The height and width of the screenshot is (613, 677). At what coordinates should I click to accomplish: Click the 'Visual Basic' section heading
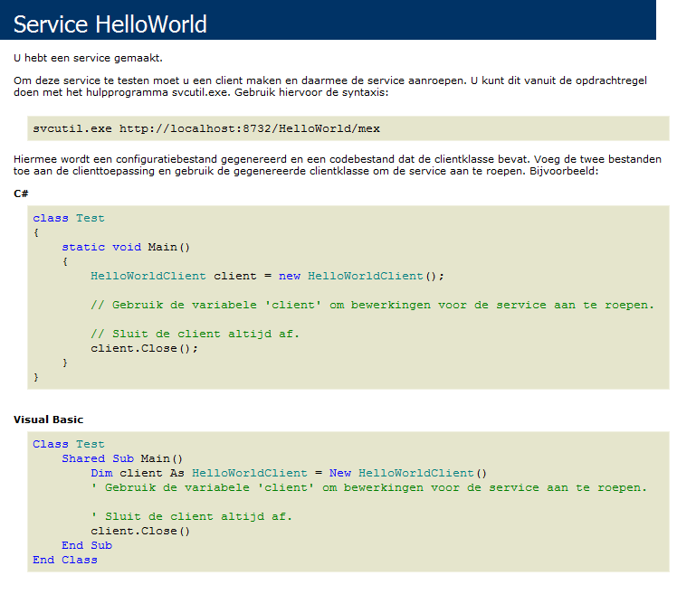pos(48,420)
